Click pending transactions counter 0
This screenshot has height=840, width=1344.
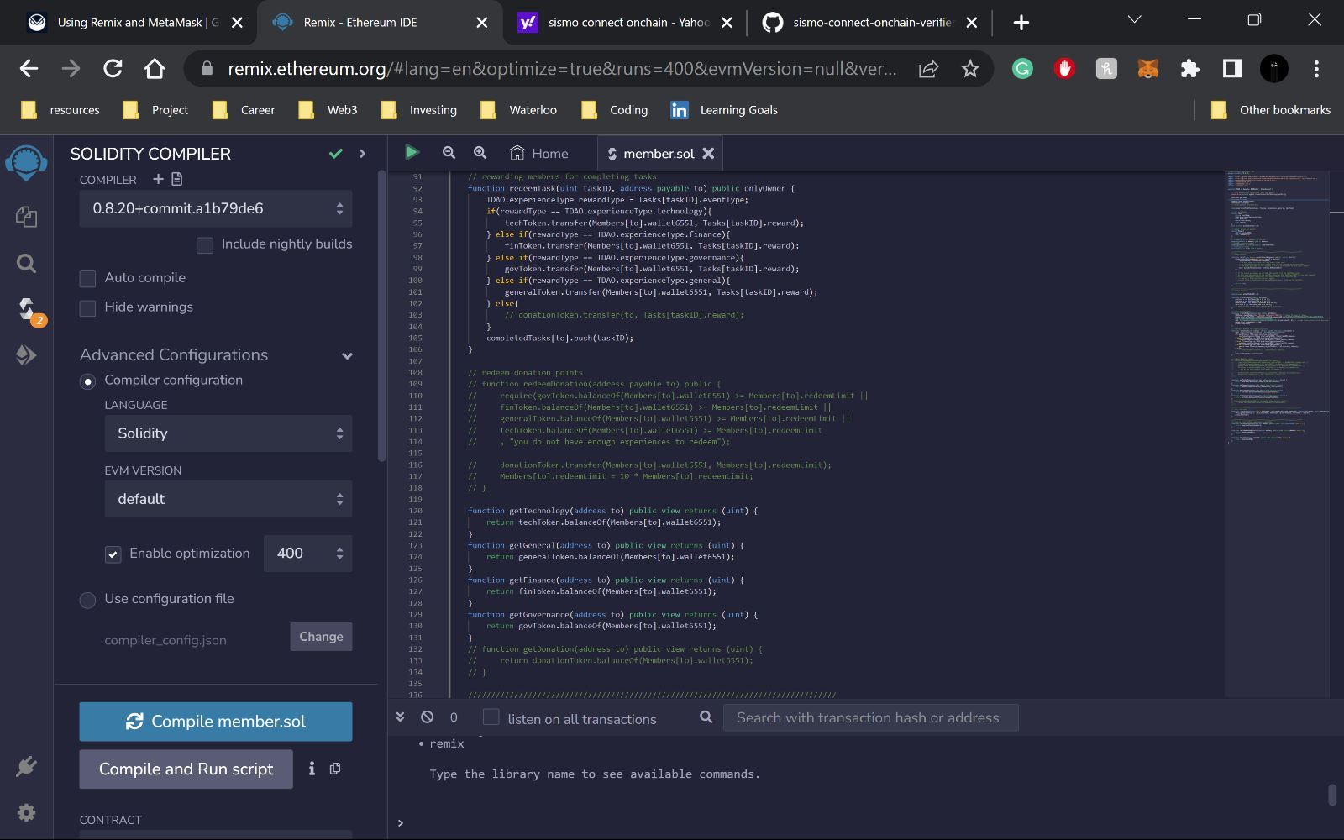[x=454, y=717]
